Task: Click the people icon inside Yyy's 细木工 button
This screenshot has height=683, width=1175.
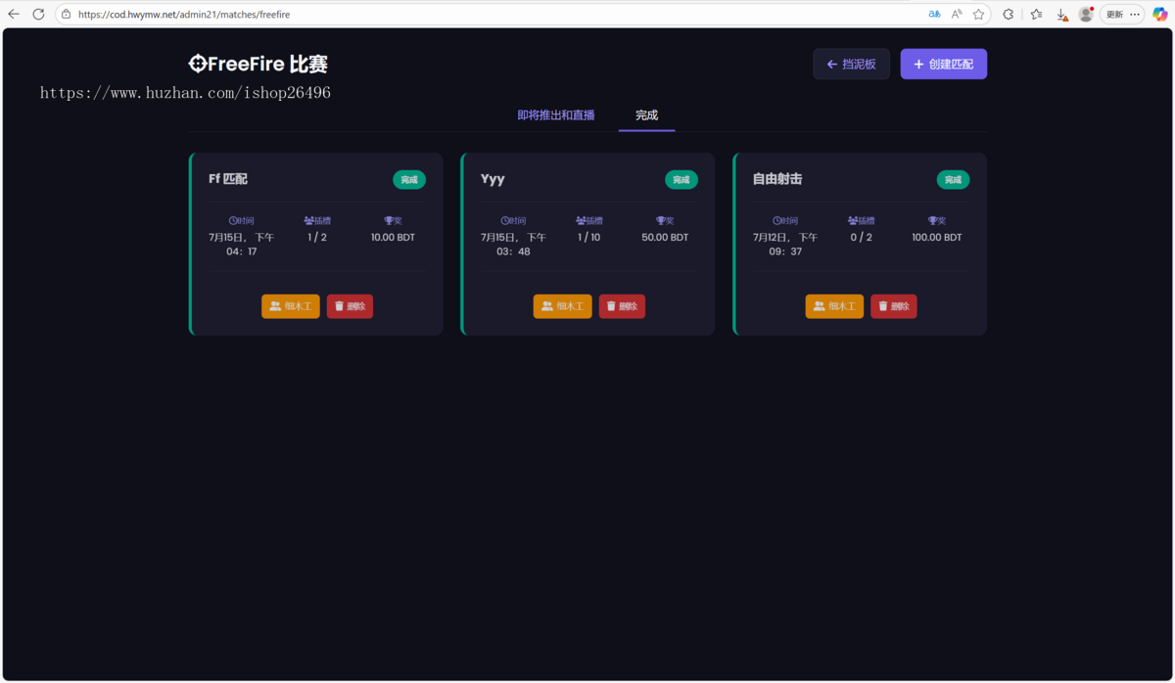Action: [548, 305]
